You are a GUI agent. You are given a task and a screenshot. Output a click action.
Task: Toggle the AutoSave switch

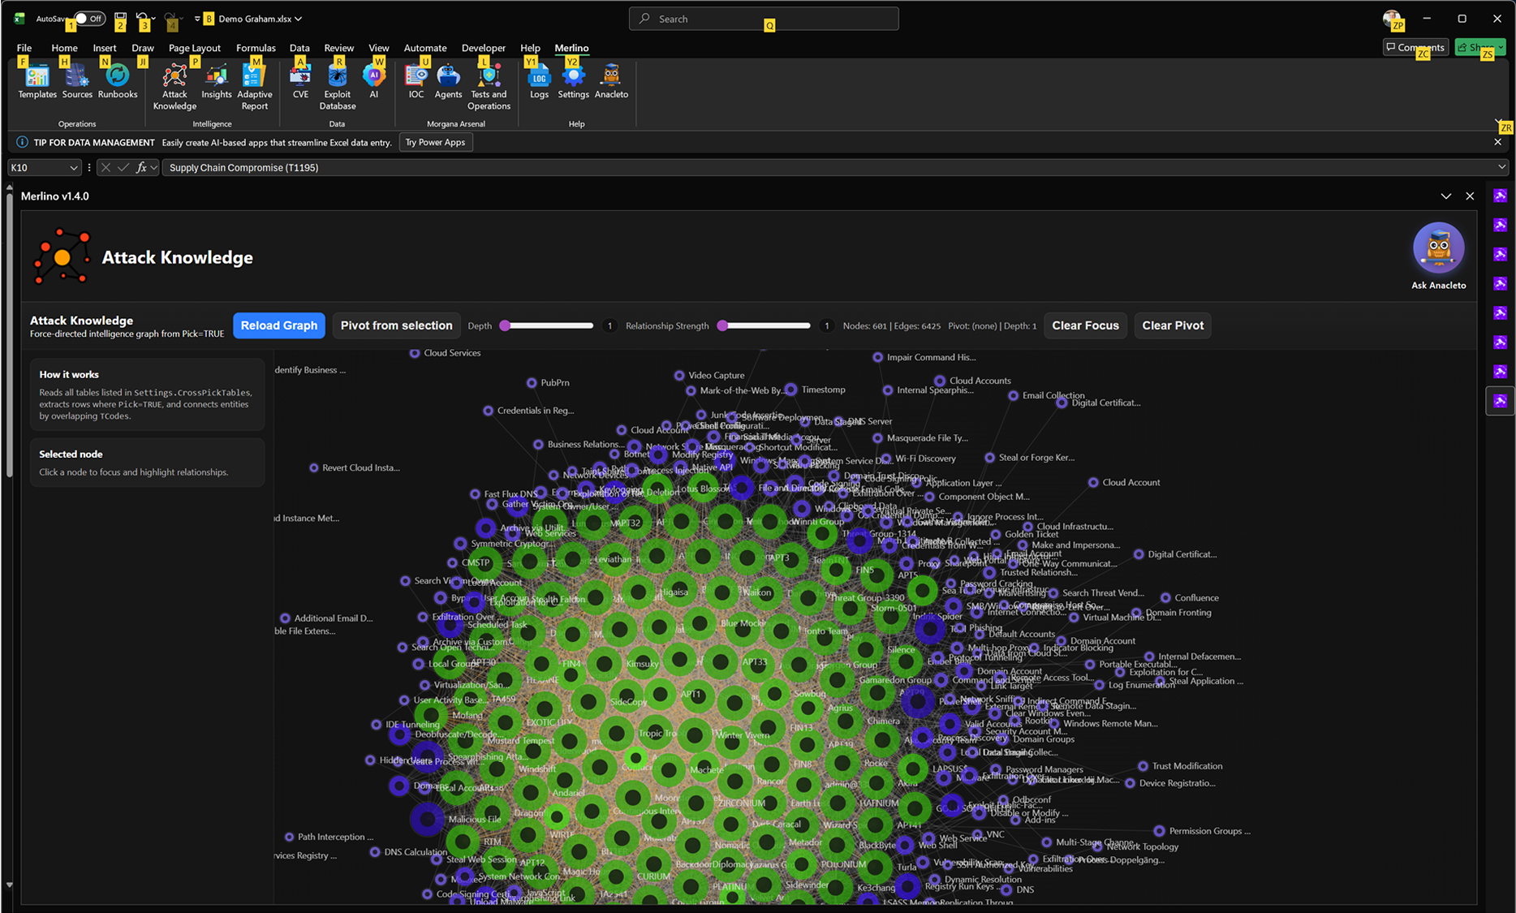[x=88, y=19]
